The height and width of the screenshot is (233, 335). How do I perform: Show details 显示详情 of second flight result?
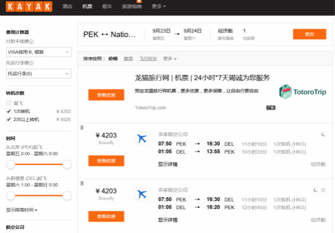(x=167, y=220)
